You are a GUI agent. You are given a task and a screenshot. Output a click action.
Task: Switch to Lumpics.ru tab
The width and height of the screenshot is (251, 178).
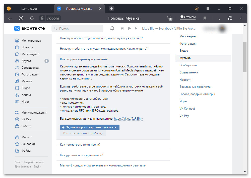click(29, 9)
